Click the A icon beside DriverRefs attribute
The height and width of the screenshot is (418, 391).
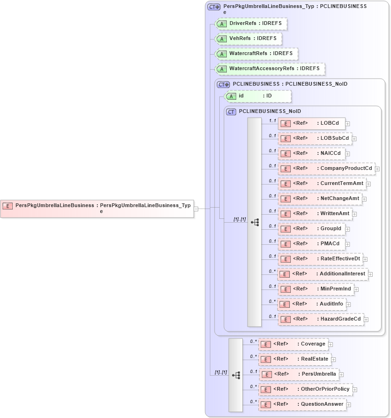tap(221, 24)
